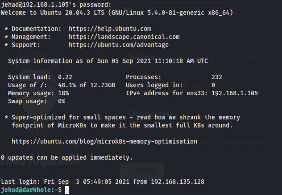Click the System load value 0.22
Screen dimensions: 282x195
(65, 77)
